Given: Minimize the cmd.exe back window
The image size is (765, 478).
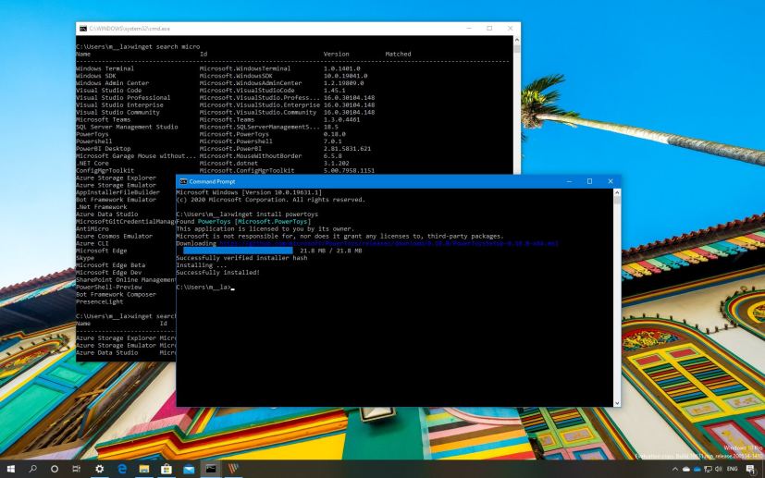Looking at the screenshot, I should pyautogui.click(x=469, y=29).
